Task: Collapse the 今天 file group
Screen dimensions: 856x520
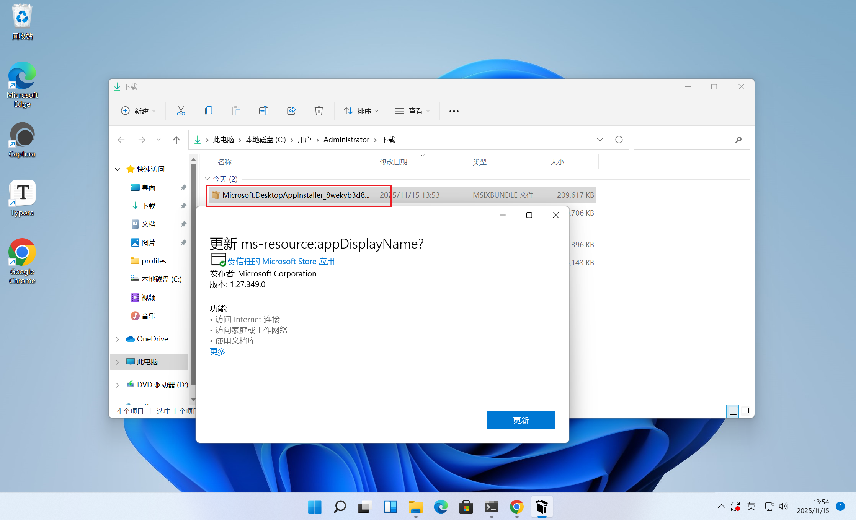Action: 207,179
